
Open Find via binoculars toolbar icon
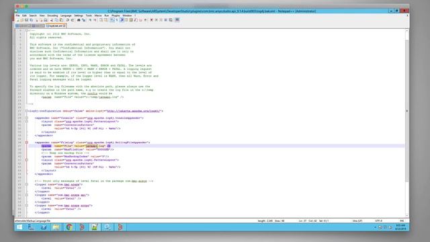[79, 20]
